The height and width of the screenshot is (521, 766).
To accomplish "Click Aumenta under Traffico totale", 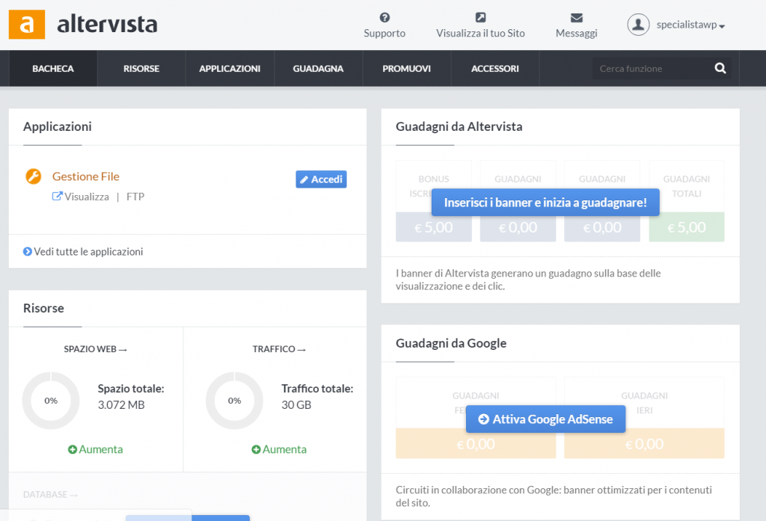I will click(x=279, y=449).
